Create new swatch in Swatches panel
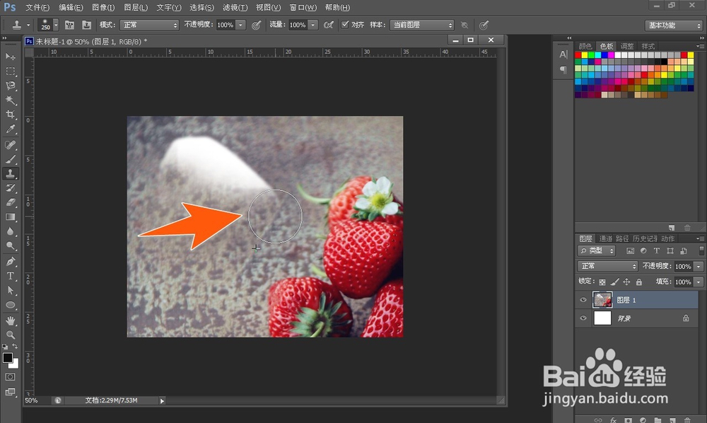The image size is (707, 423). (x=672, y=228)
